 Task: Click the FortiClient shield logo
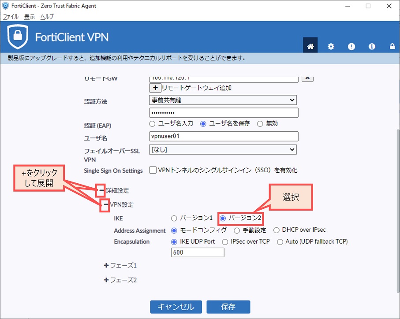(18, 37)
